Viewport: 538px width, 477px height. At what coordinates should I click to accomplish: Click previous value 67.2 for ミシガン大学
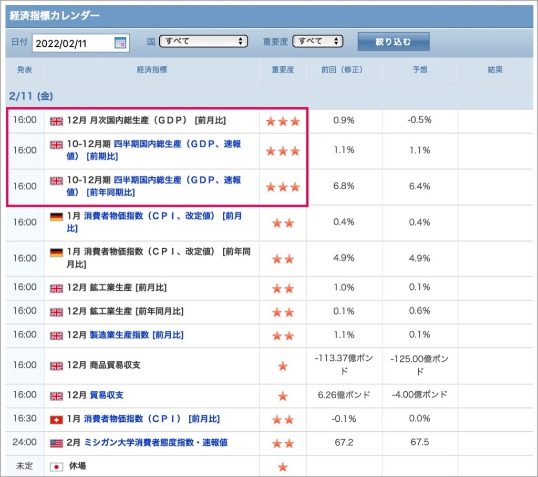(344, 442)
